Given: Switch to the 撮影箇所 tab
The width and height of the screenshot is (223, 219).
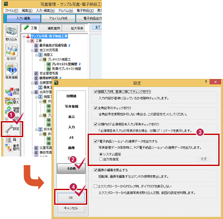Looking at the screenshot, I should coord(54,28).
